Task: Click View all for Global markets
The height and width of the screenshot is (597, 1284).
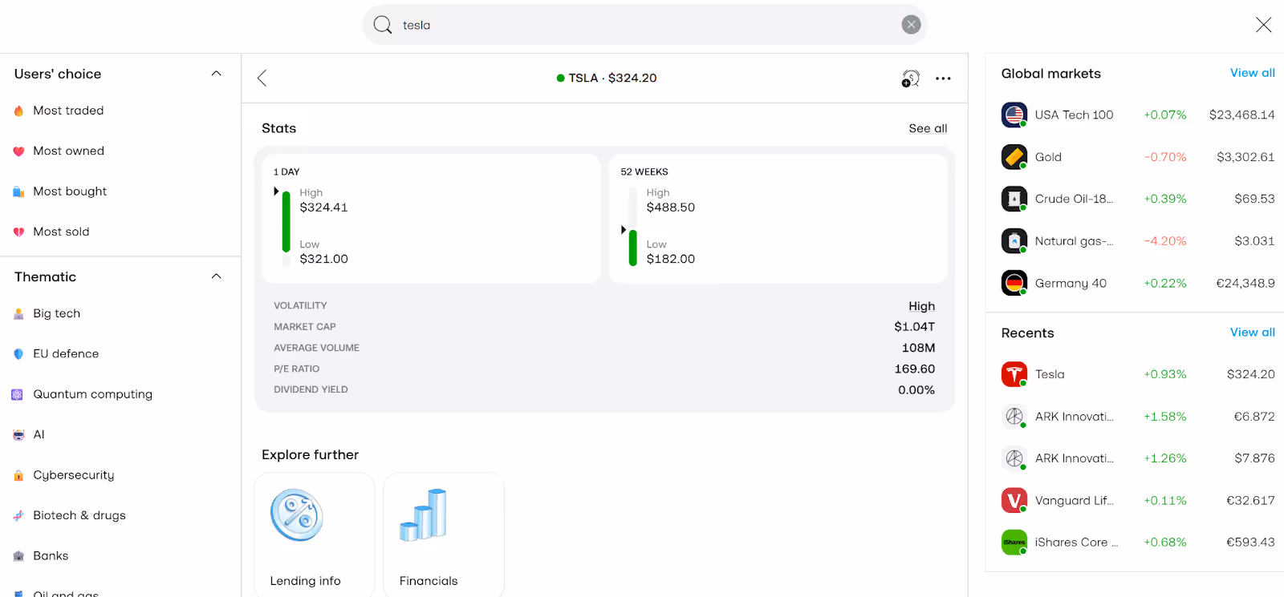Action: (x=1252, y=73)
